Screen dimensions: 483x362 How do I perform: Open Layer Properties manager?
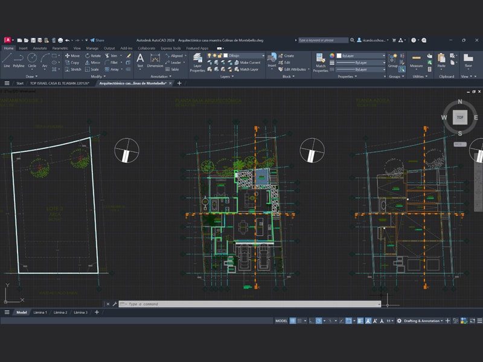pyautogui.click(x=197, y=63)
